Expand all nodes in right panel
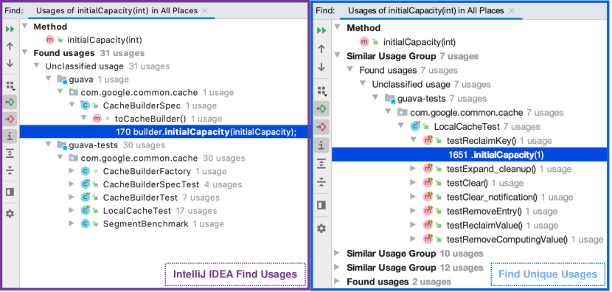Image resolution: width=612 pixels, height=292 pixels. [321, 164]
